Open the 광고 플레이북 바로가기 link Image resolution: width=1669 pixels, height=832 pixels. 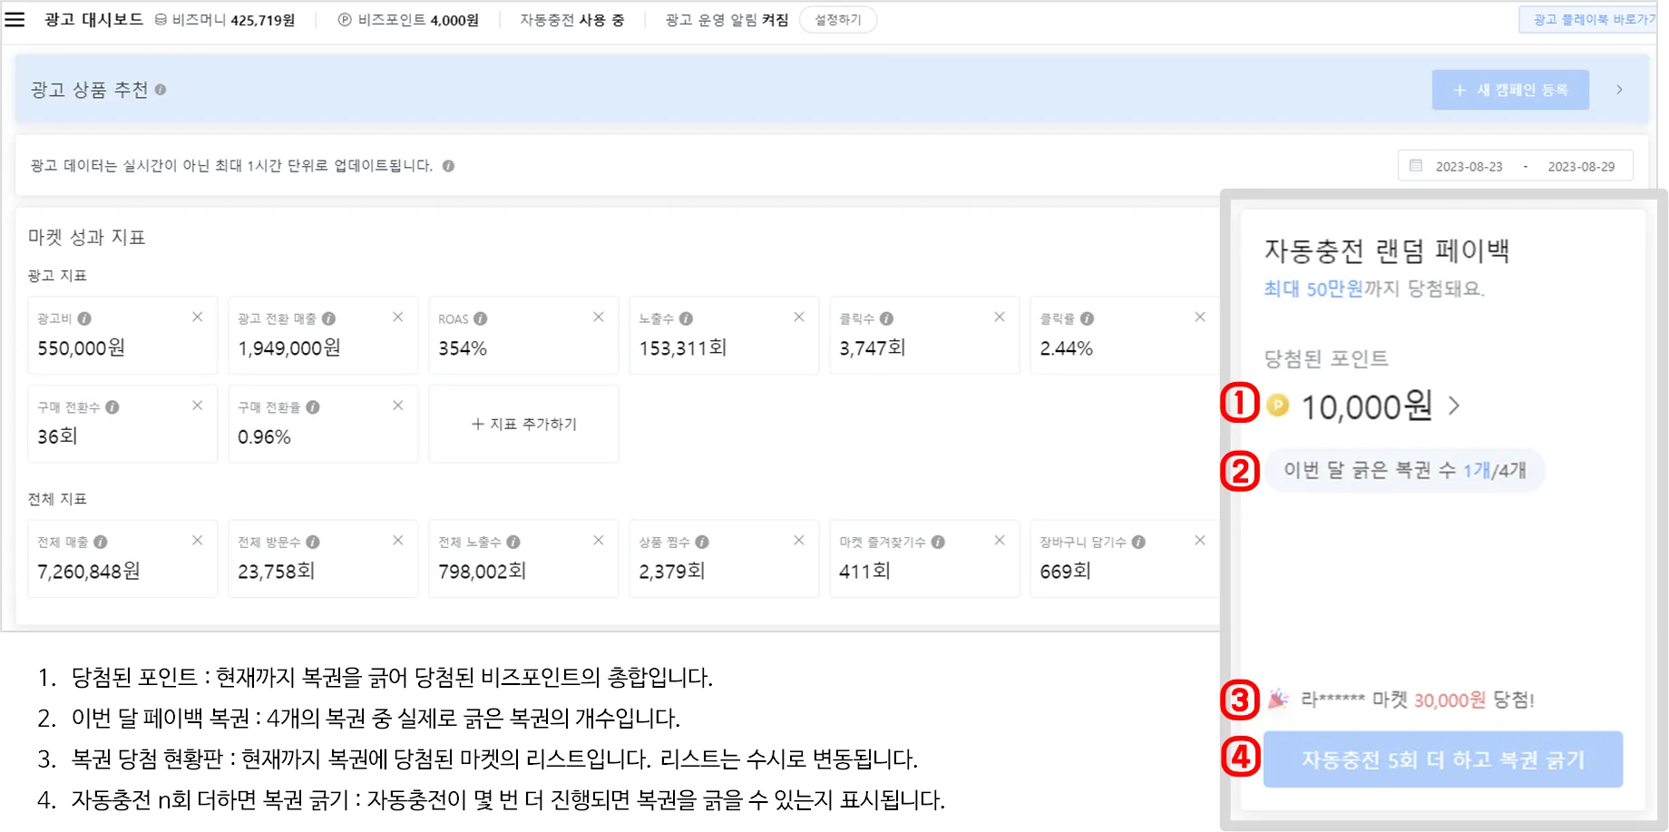click(x=1590, y=20)
